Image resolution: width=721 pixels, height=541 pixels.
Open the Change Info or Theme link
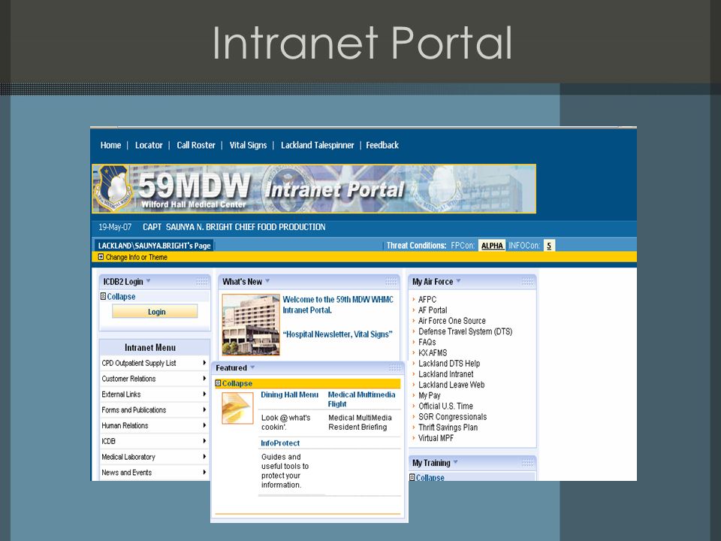pyautogui.click(x=137, y=257)
